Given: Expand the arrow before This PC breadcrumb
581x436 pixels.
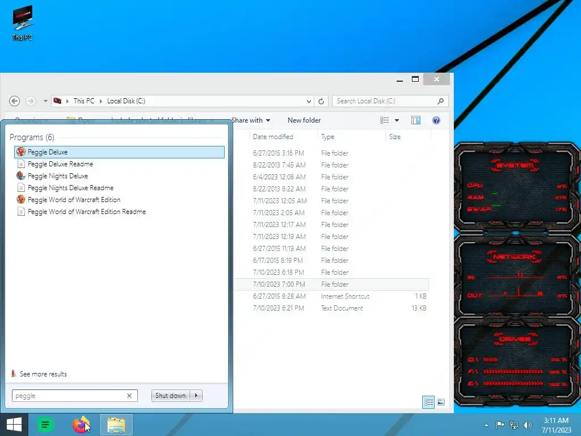Looking at the screenshot, I should [x=68, y=101].
